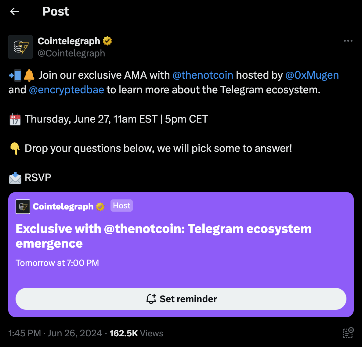362x347 pixels.
Task: Visit the @encryptedbae profile mention
Action: (67, 90)
